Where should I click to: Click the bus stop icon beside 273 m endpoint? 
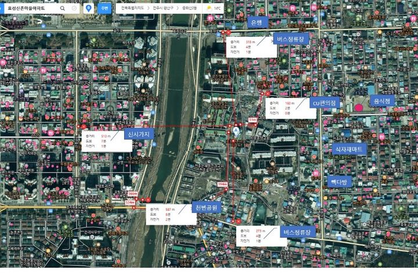229,221
